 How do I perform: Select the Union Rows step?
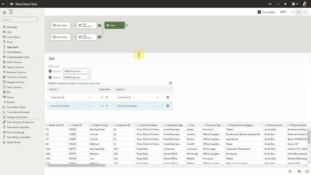tap(11, 37)
